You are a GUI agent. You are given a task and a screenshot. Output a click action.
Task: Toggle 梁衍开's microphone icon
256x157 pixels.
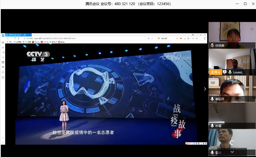coord(212,99)
